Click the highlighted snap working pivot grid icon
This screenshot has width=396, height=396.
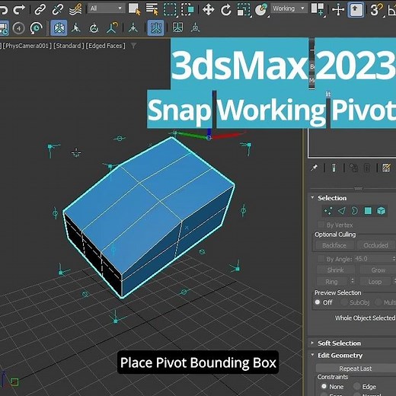tap(155, 27)
